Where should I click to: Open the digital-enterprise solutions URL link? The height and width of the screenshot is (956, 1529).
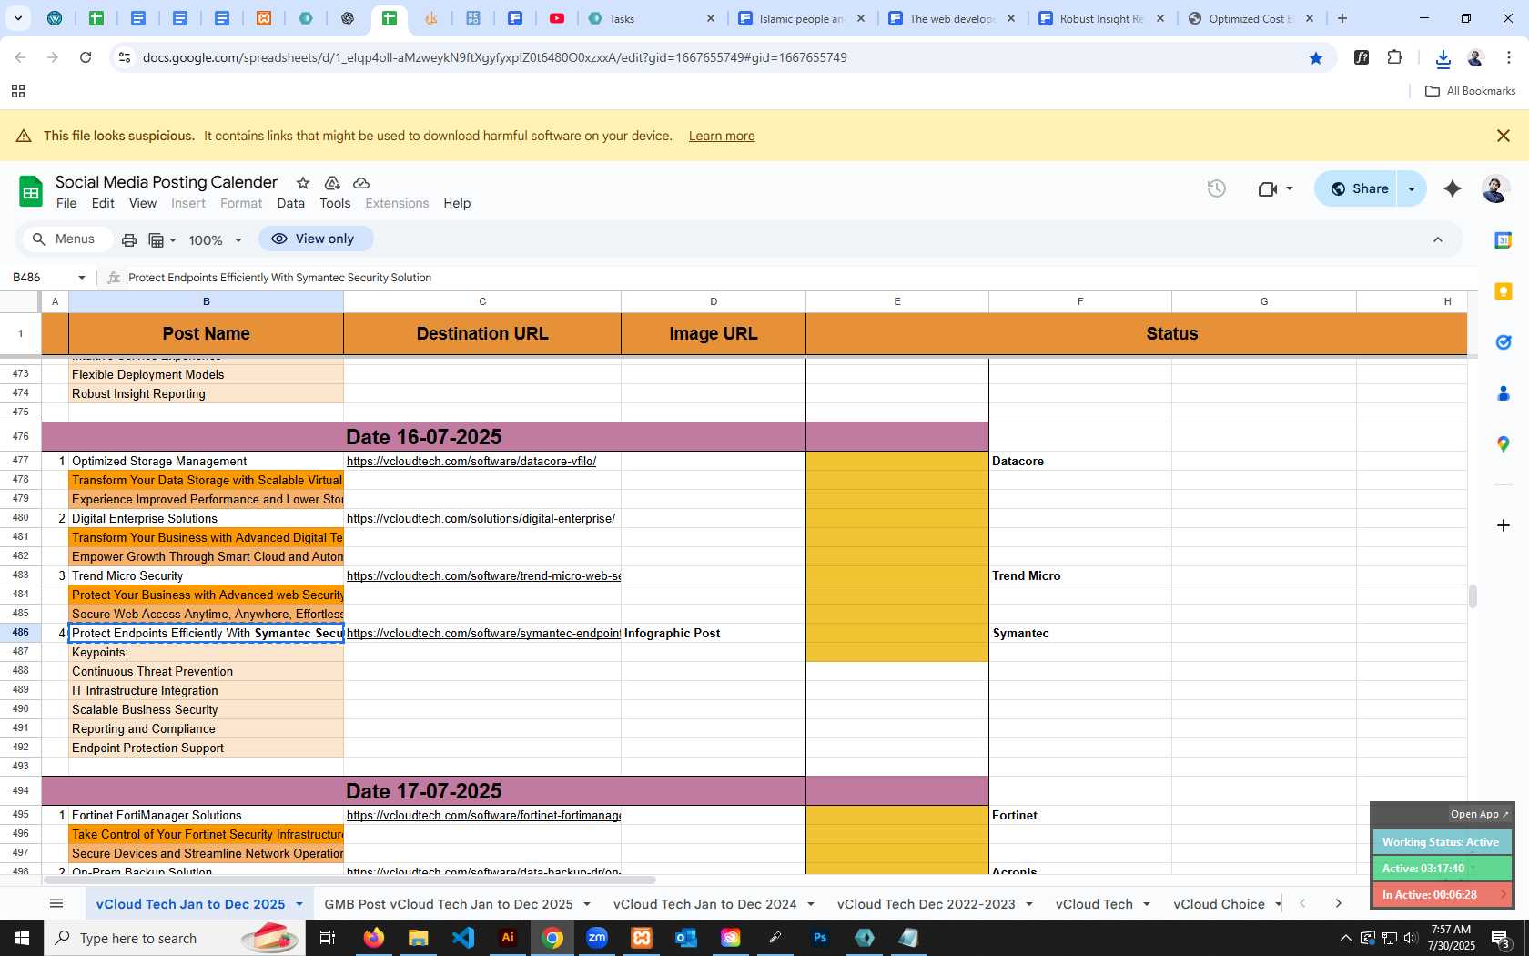(x=481, y=519)
